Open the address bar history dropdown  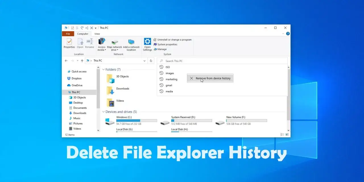pos(144,61)
